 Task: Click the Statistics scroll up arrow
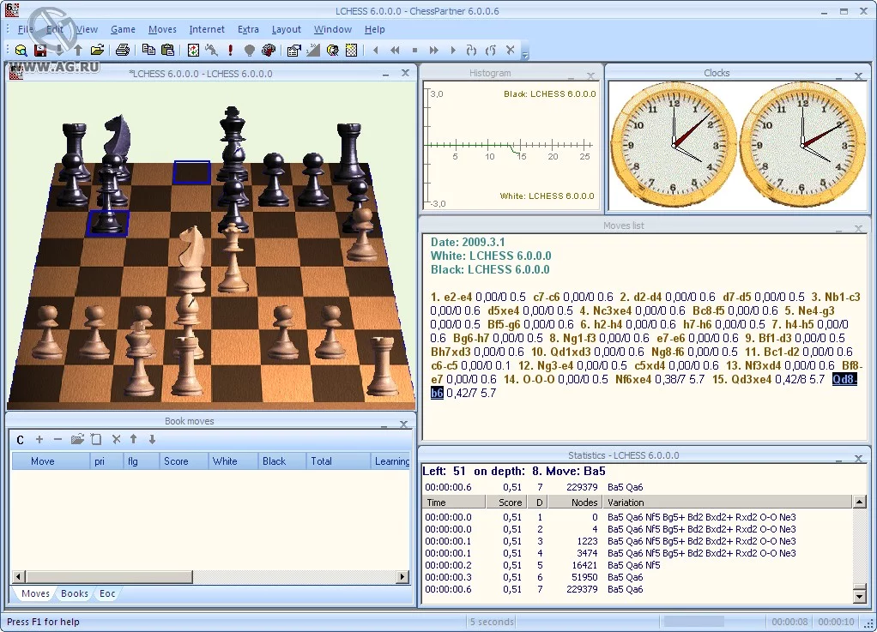pos(860,503)
